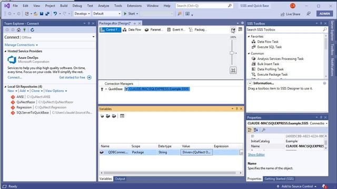
Task: Click Add to Source Control in status bar
Action: click(297, 186)
